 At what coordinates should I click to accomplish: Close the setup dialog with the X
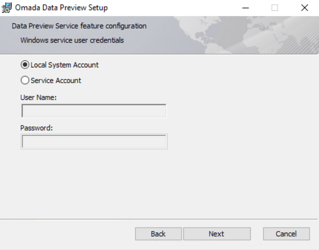click(305, 8)
